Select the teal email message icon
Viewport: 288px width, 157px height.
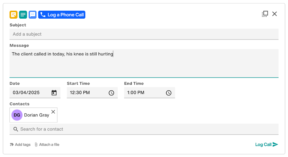click(x=23, y=15)
